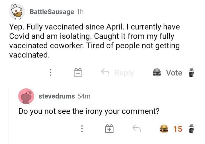Viewport: 205px width, 144px height.
Task: Click the Vote score label
Action: [x=174, y=73]
